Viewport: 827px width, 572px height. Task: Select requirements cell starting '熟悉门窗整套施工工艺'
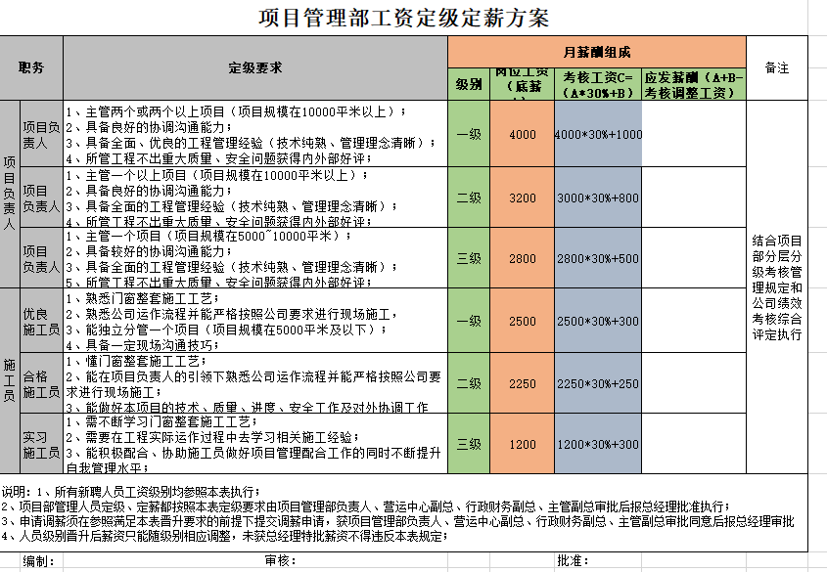255,321
